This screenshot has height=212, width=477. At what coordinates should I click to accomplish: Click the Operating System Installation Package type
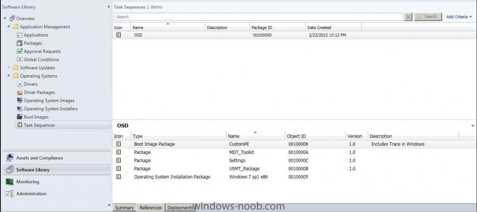(x=172, y=177)
